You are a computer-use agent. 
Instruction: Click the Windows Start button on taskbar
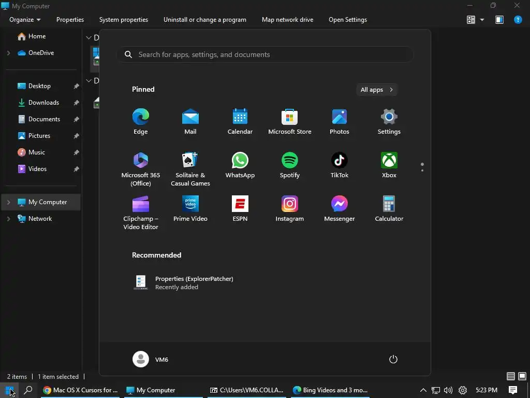point(9,390)
